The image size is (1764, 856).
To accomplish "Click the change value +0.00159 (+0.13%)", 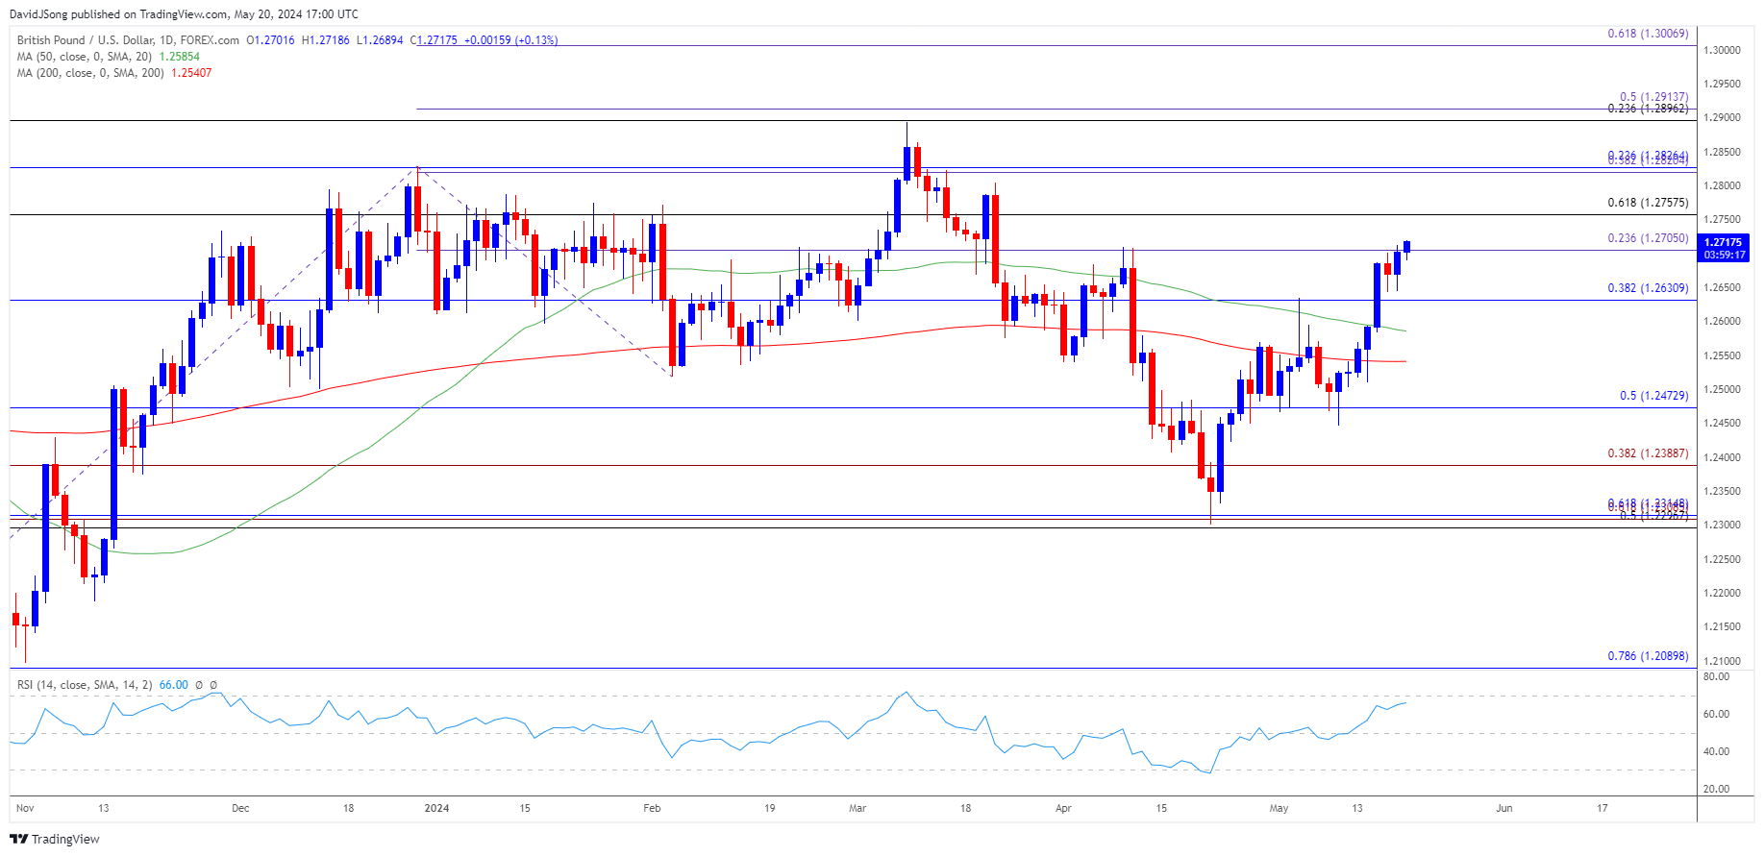I will (510, 40).
